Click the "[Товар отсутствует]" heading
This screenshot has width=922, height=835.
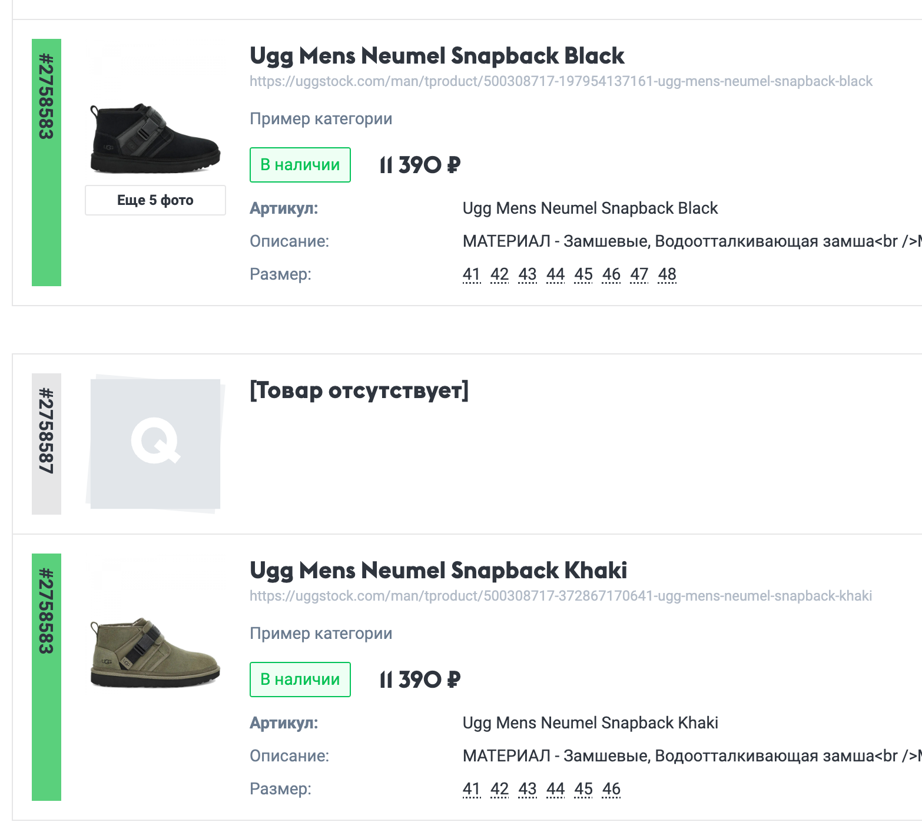[359, 390]
